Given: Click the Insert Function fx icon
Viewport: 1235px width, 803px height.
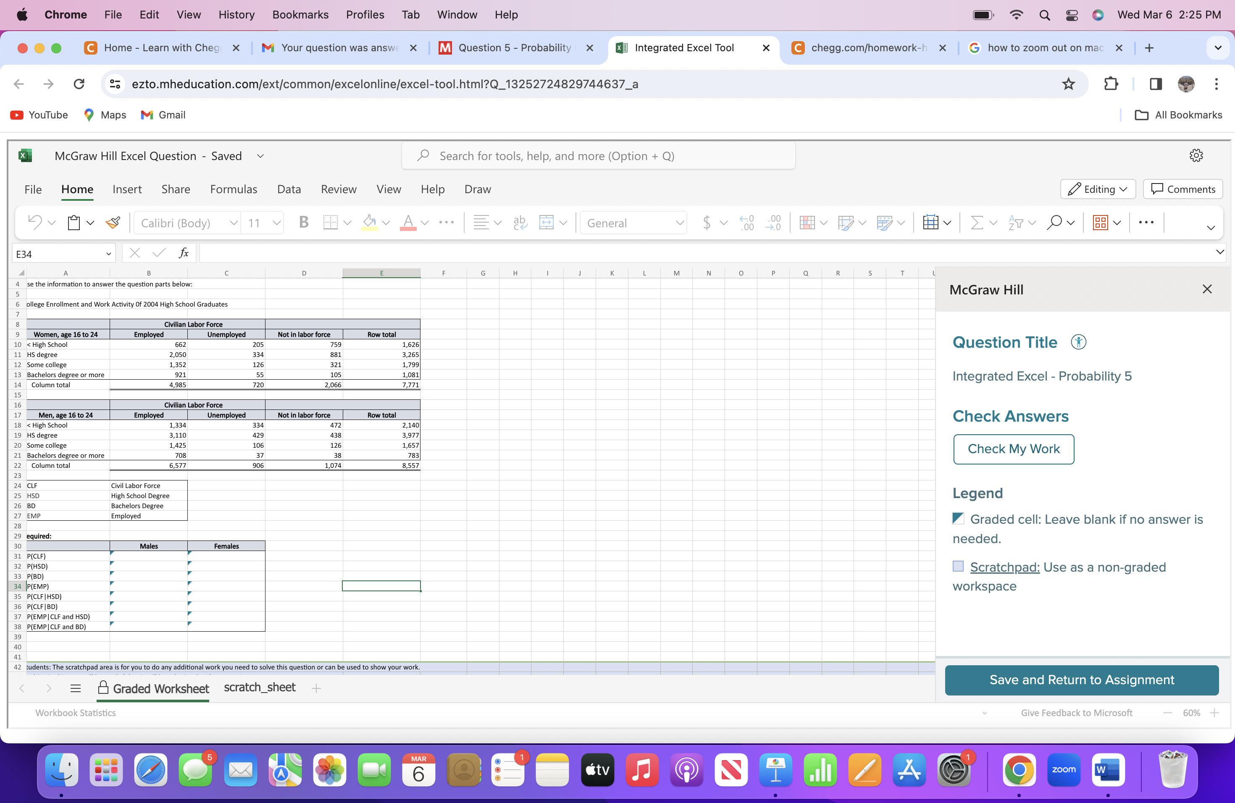Looking at the screenshot, I should [x=183, y=253].
